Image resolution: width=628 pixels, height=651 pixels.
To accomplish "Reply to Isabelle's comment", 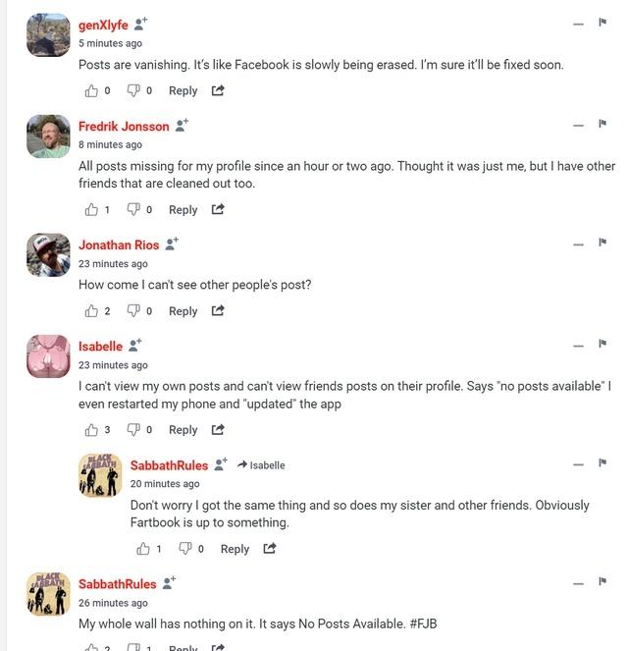I will (x=183, y=429).
